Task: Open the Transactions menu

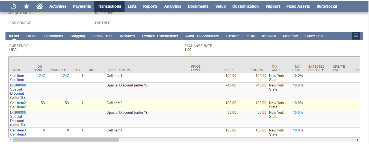Action: [109, 6]
